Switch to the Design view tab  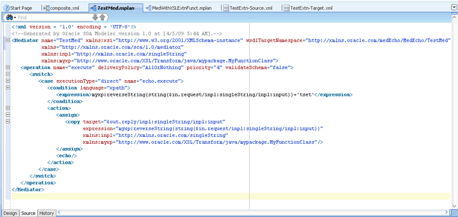click(10, 213)
